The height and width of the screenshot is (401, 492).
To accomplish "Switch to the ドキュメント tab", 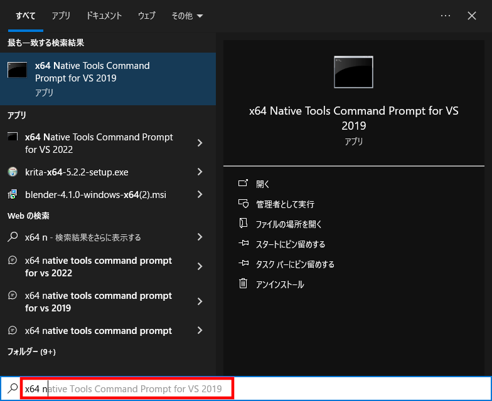I will 104,16.
